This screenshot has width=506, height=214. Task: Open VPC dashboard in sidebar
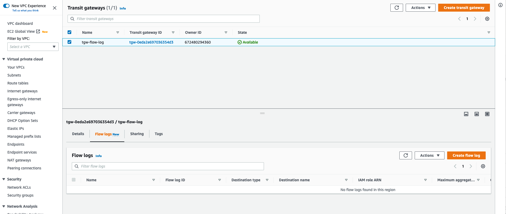(20, 23)
